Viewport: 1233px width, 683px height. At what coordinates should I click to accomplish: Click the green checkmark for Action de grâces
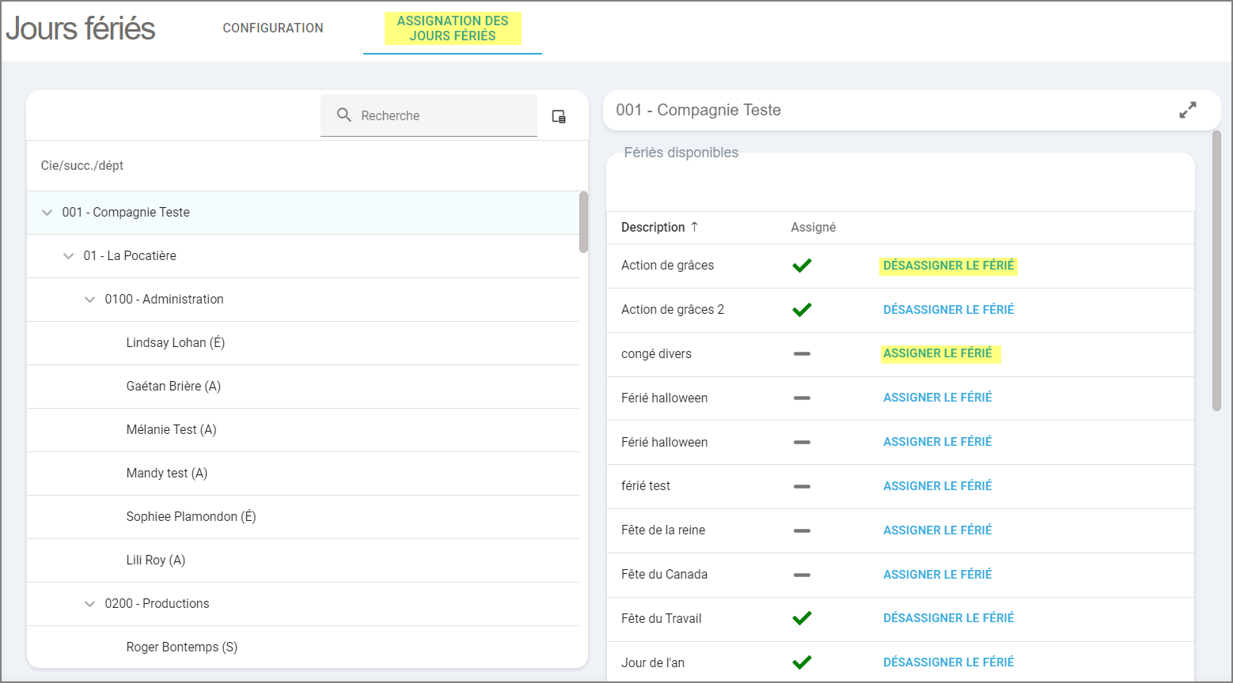(x=802, y=266)
